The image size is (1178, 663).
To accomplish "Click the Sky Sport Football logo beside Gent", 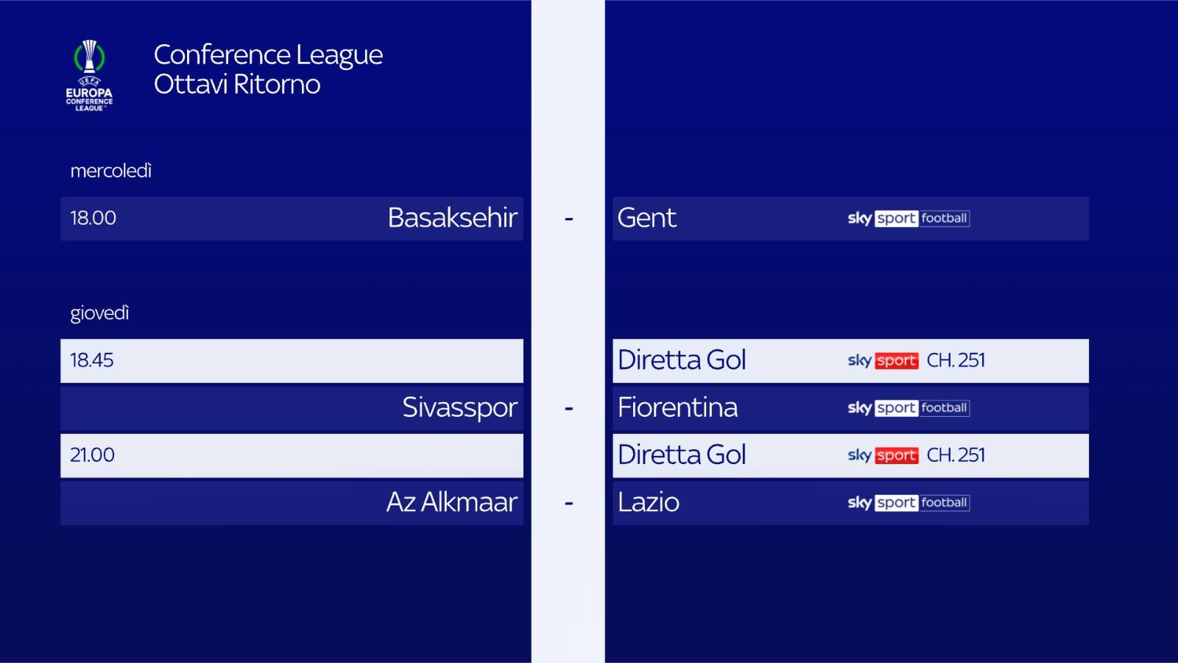I will click(908, 219).
